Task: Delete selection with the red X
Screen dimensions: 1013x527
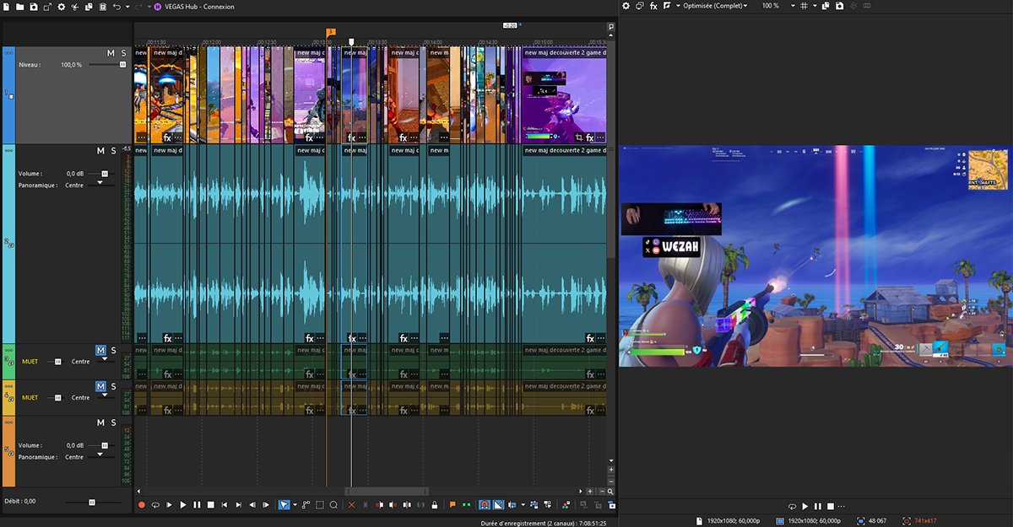Action: pyautogui.click(x=352, y=505)
